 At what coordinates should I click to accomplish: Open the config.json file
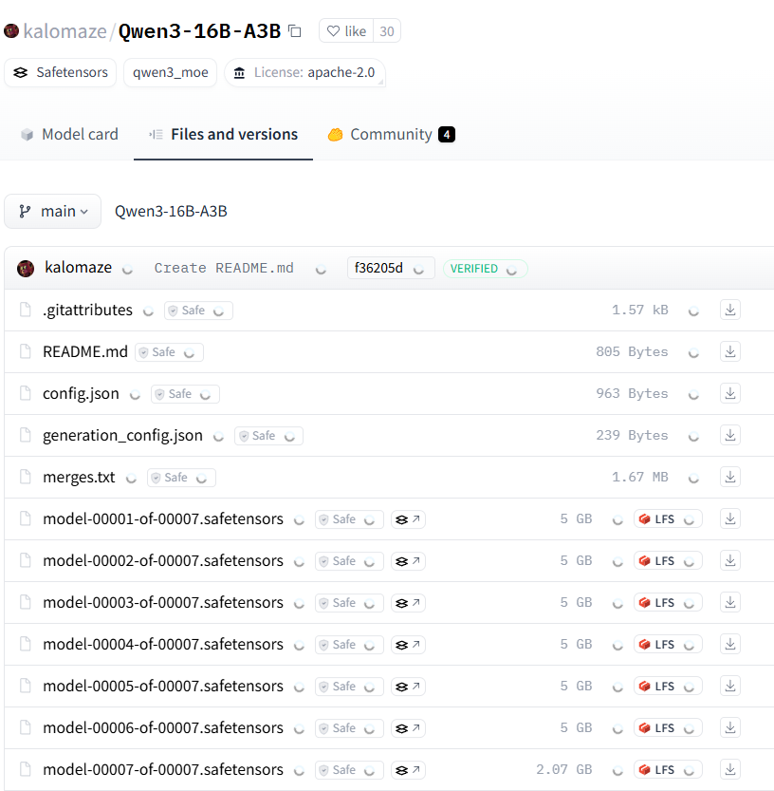pyautogui.click(x=81, y=393)
